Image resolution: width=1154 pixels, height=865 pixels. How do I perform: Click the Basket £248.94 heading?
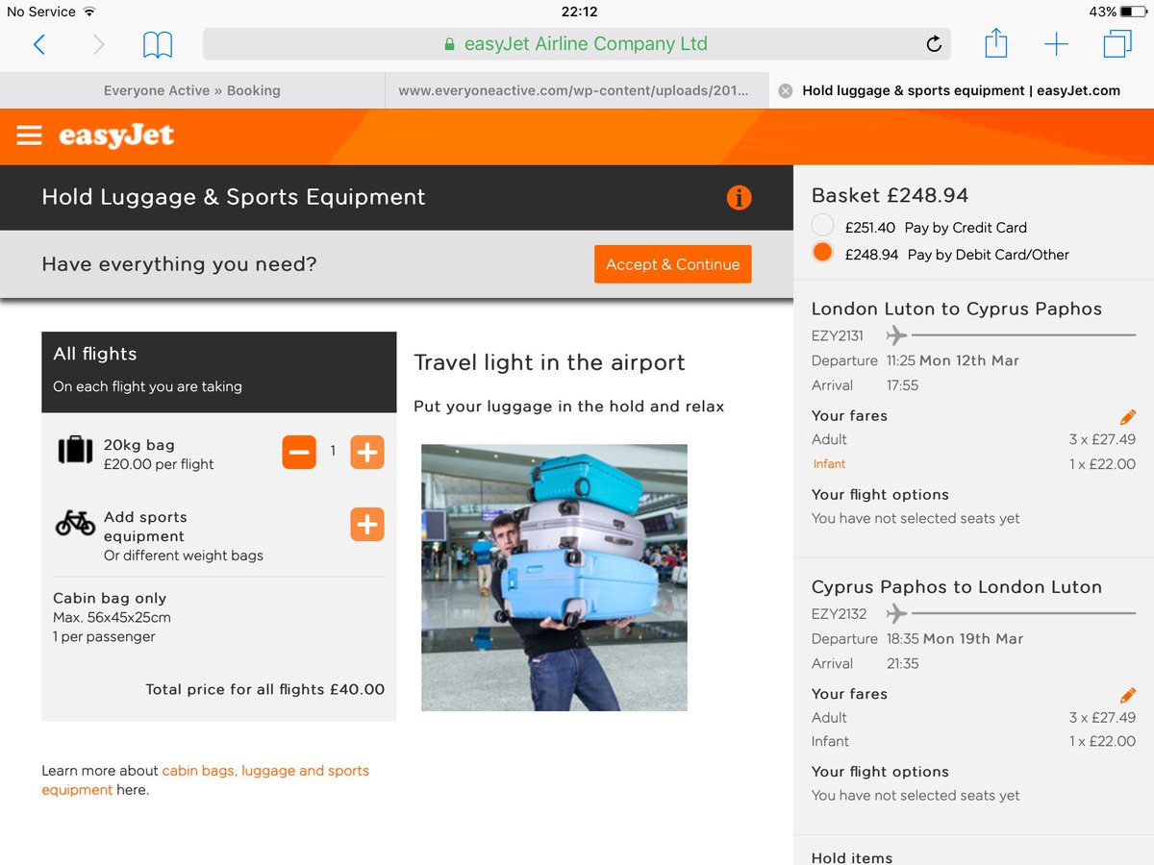pos(890,195)
